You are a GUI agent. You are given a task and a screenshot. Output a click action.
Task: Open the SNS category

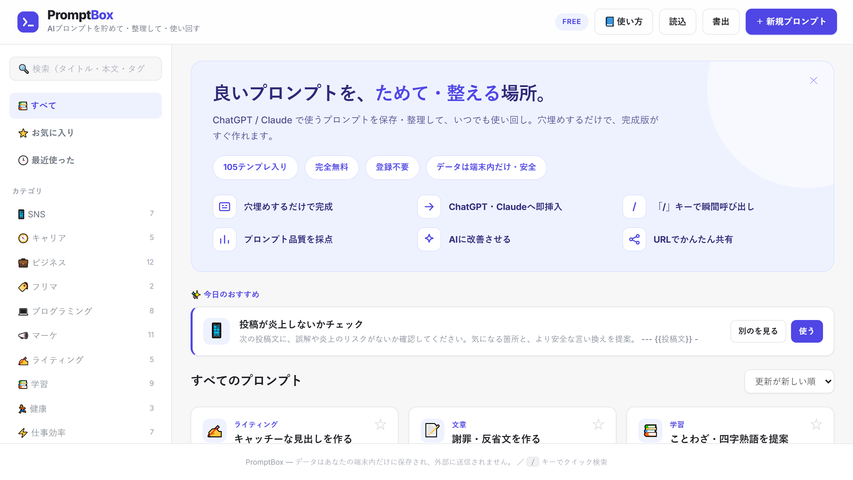(86, 214)
